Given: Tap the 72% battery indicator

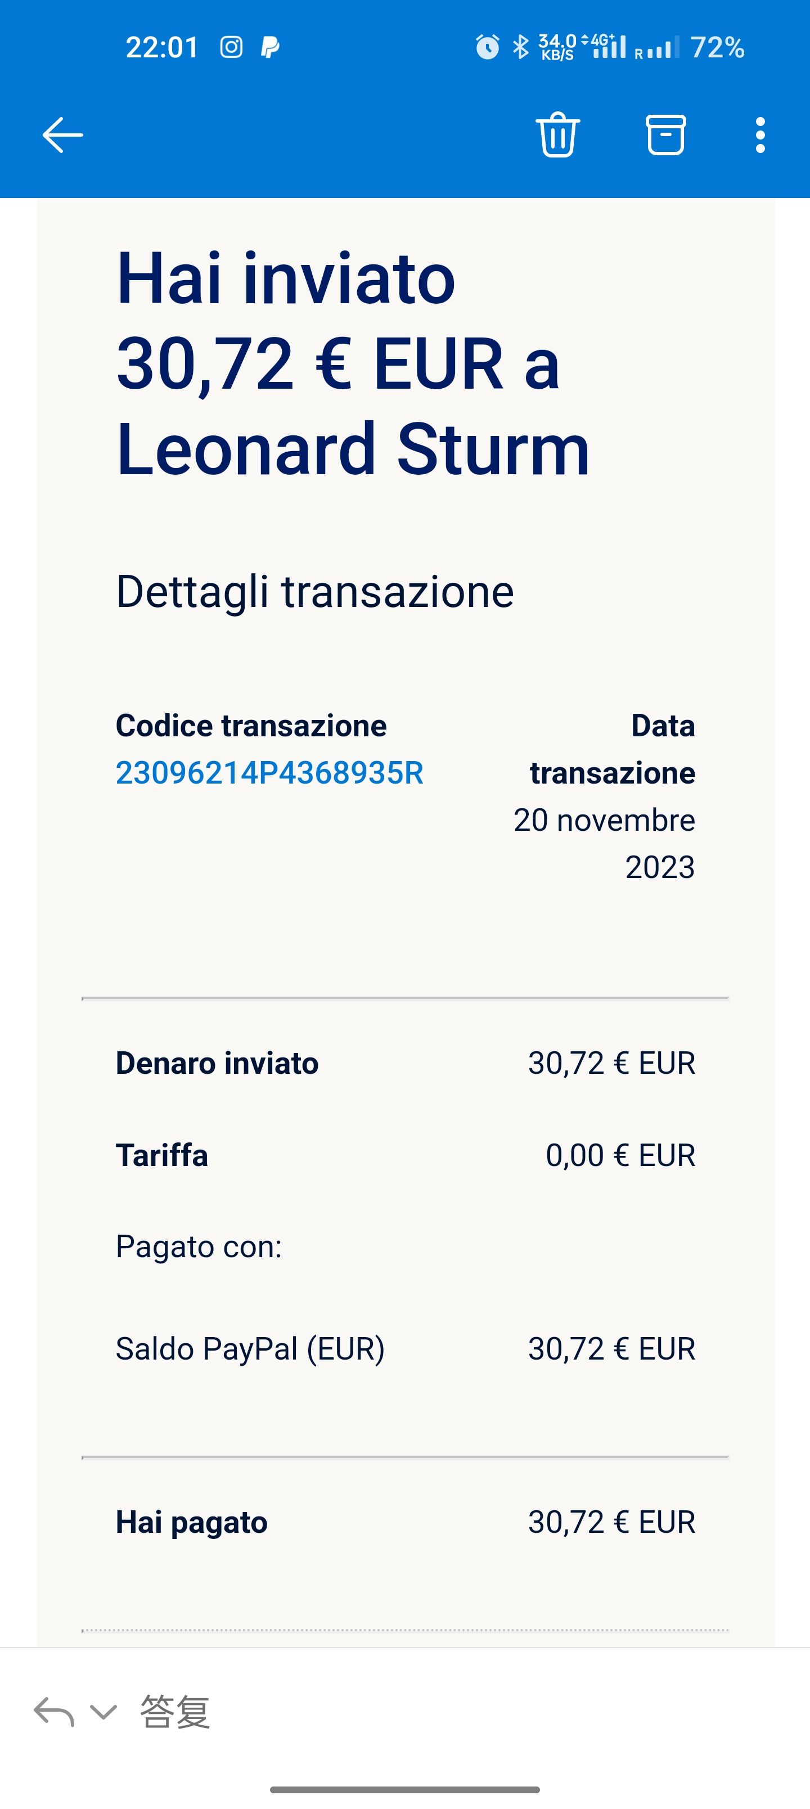Looking at the screenshot, I should point(717,48).
